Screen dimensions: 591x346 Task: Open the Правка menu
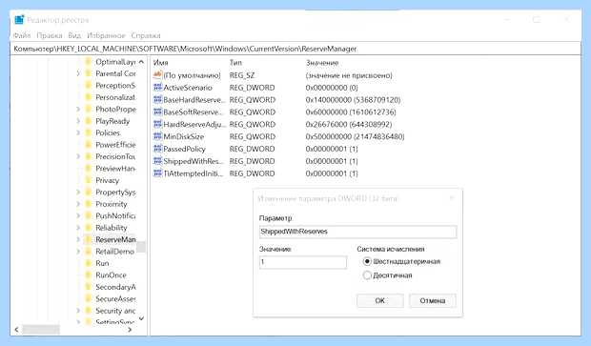pyautogui.click(x=50, y=35)
